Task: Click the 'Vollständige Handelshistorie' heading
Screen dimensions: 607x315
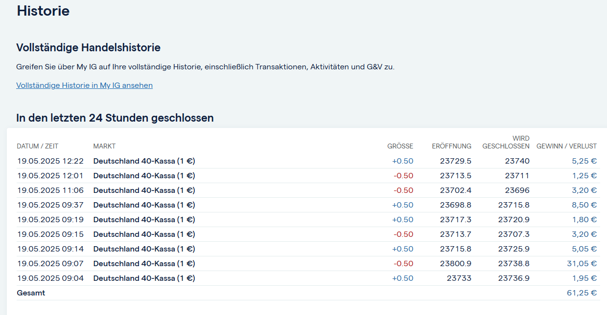Action: click(x=88, y=47)
